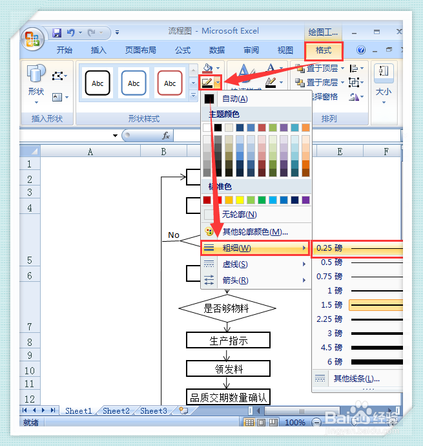Viewport: 423px width, 446px height.
Task: Click the Text Fill letter A icon
Action: 271,69
